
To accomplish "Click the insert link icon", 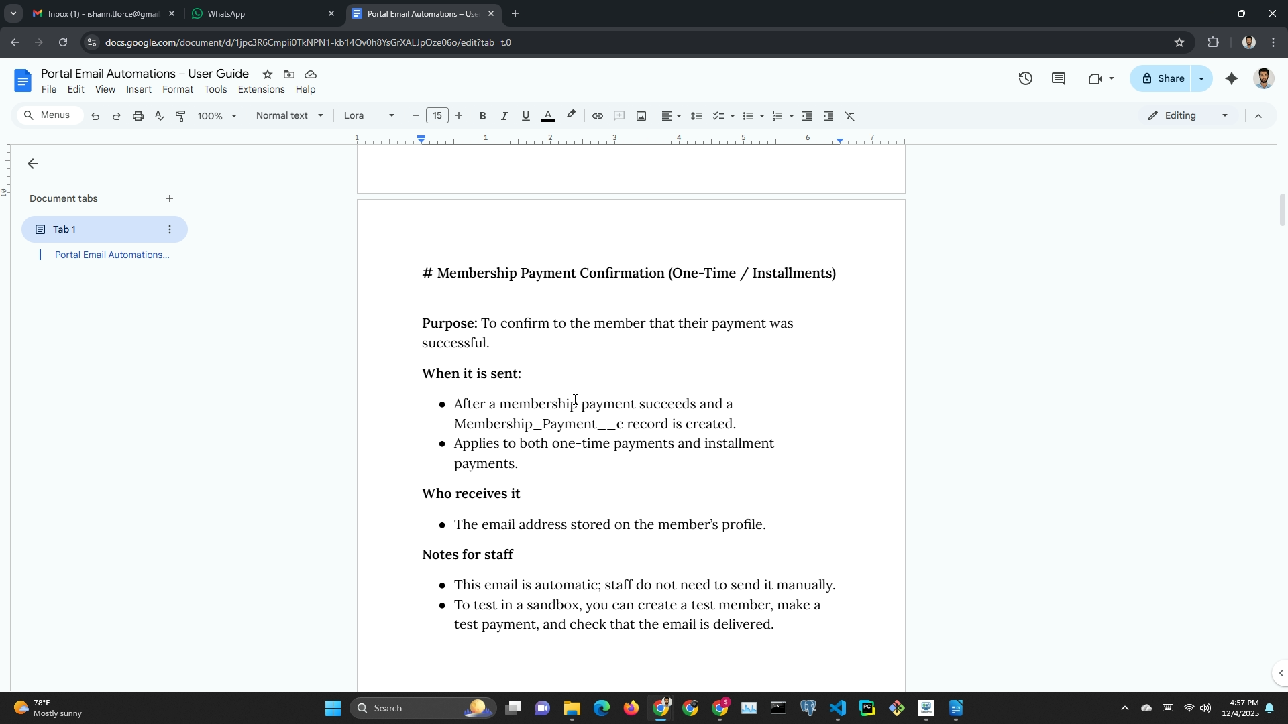I will click(x=597, y=116).
